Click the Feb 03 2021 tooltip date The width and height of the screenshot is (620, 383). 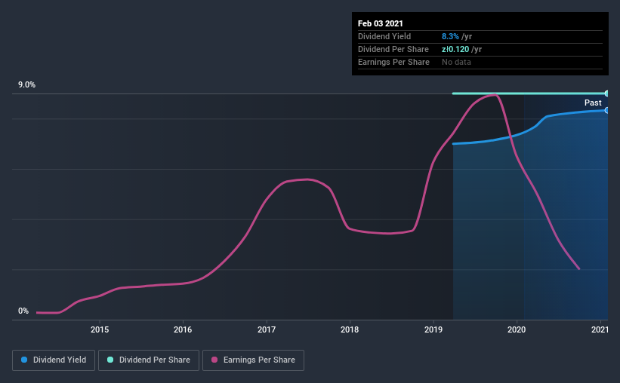click(381, 23)
